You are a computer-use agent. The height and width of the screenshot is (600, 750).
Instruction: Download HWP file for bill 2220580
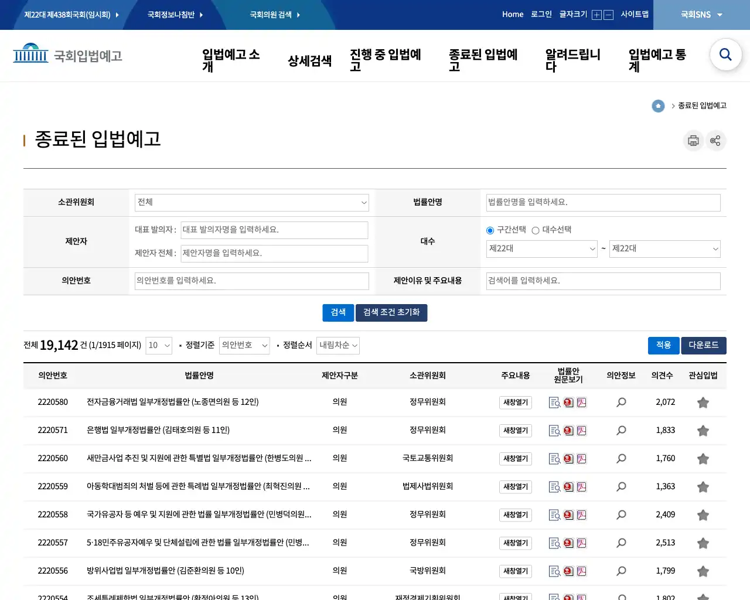click(568, 403)
